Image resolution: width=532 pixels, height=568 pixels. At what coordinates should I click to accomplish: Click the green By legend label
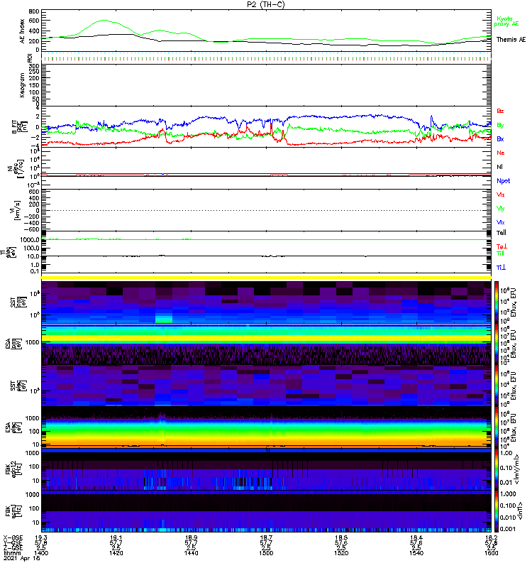point(500,126)
